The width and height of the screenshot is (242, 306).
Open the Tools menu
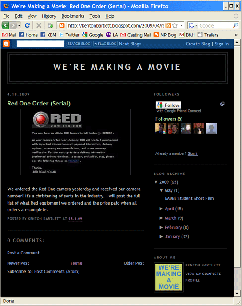point(95,16)
